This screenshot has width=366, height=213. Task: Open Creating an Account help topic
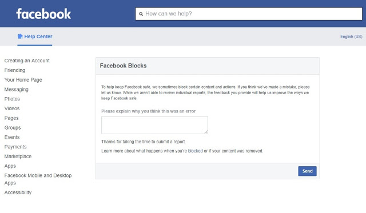point(27,61)
